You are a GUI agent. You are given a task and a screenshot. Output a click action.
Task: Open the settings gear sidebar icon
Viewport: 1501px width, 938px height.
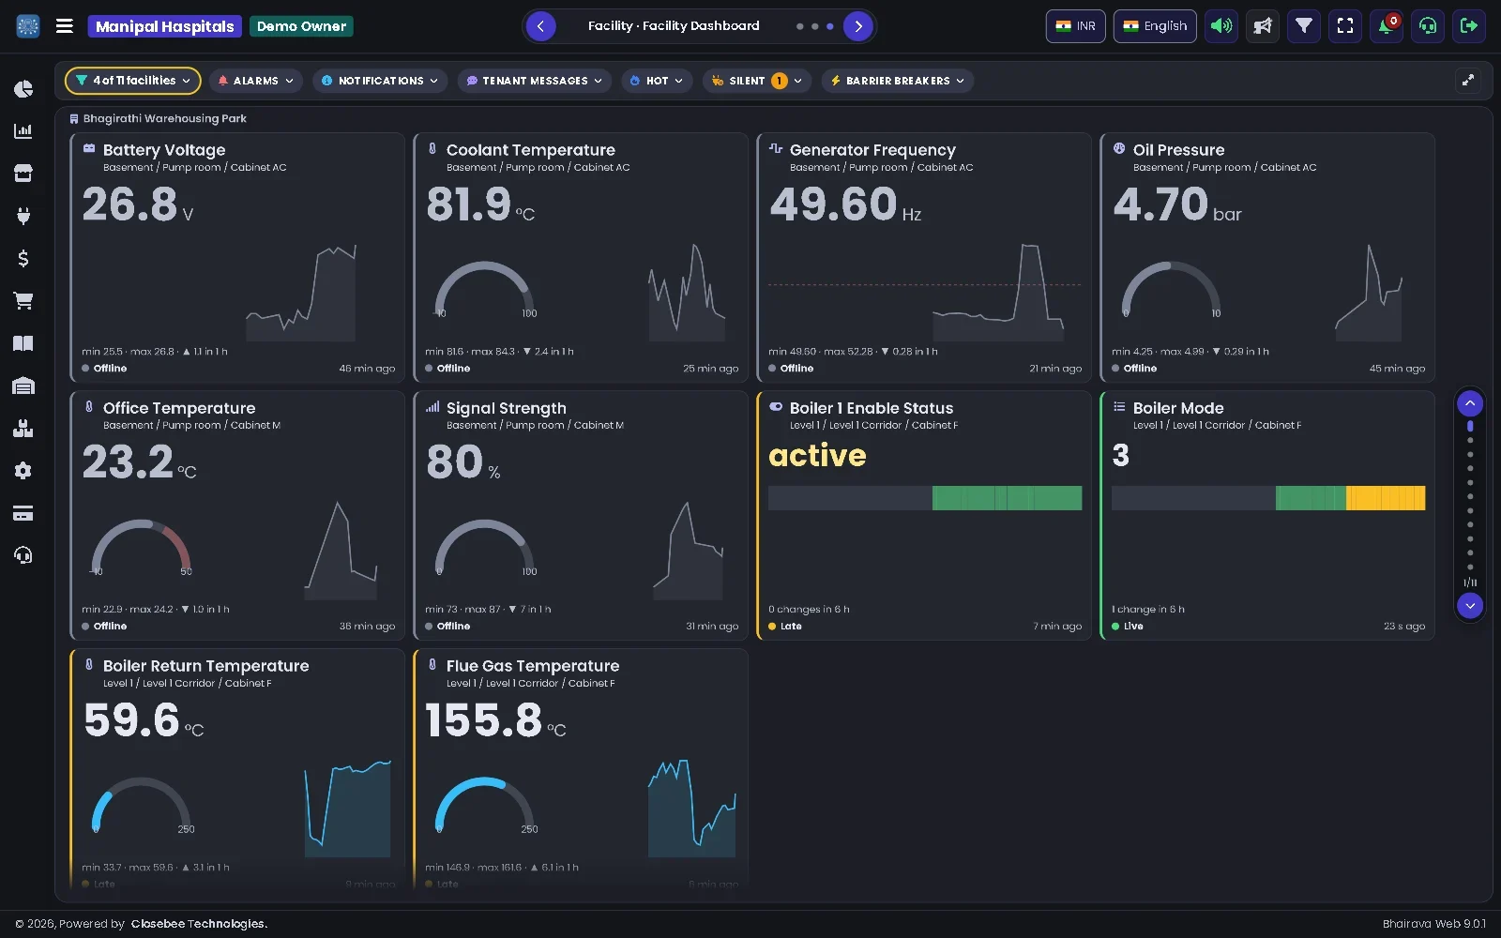tap(23, 471)
